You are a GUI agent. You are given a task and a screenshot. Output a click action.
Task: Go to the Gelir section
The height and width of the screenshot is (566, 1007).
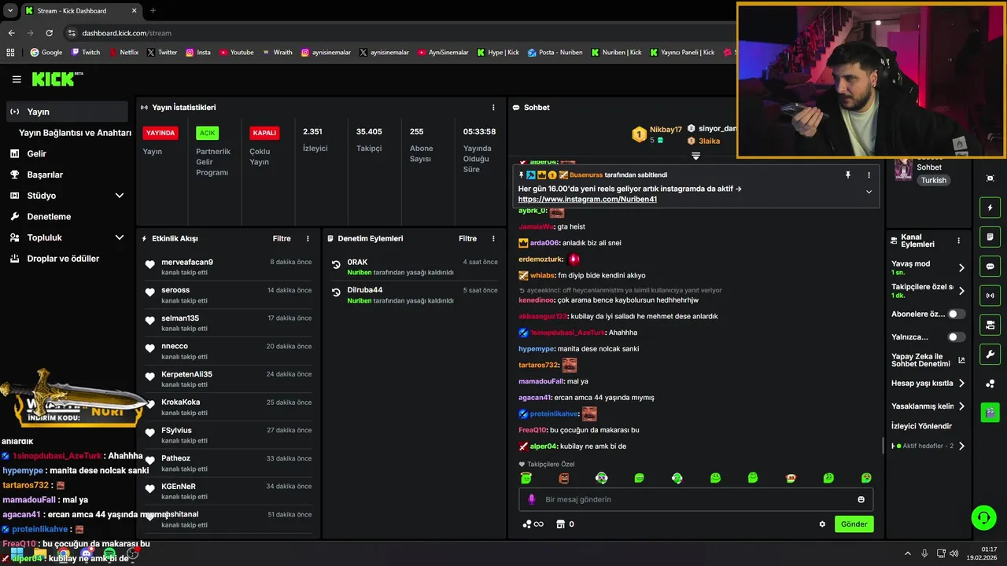pyautogui.click(x=36, y=154)
